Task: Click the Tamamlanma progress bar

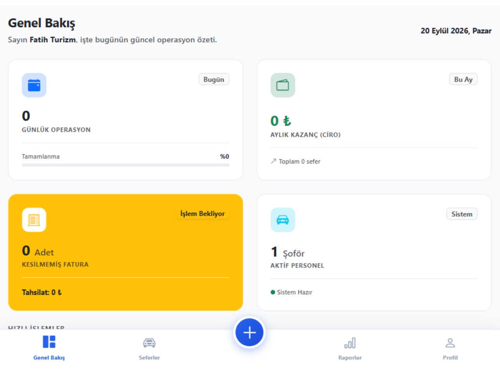Action: [x=126, y=165]
